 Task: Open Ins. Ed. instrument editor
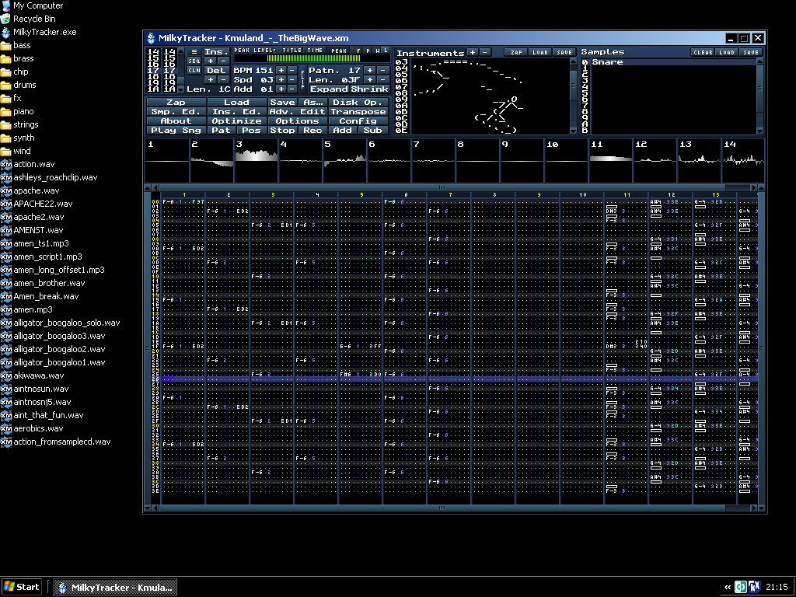(236, 112)
